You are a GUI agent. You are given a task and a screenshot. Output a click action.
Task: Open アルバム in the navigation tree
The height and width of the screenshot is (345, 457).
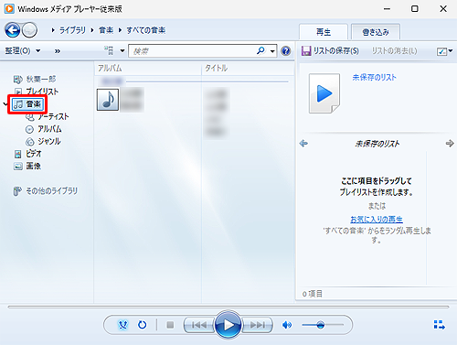click(x=43, y=129)
